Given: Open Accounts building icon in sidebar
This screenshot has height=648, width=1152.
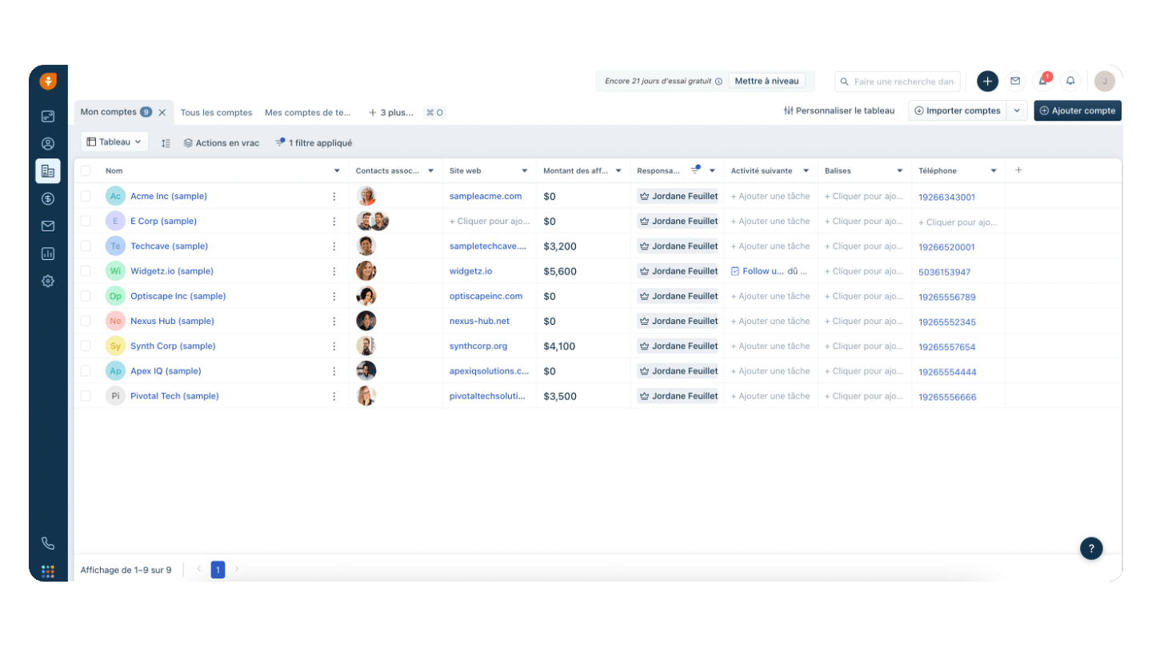Looking at the screenshot, I should point(48,171).
